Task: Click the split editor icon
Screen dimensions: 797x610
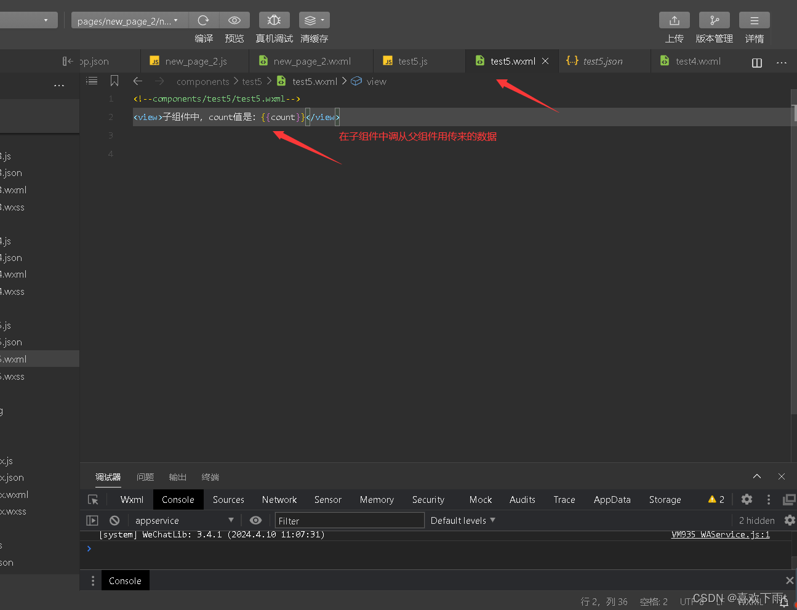Action: pos(757,62)
